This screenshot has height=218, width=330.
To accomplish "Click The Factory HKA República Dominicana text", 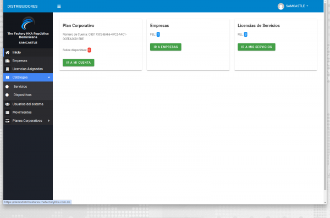I will pyautogui.click(x=28, y=35).
